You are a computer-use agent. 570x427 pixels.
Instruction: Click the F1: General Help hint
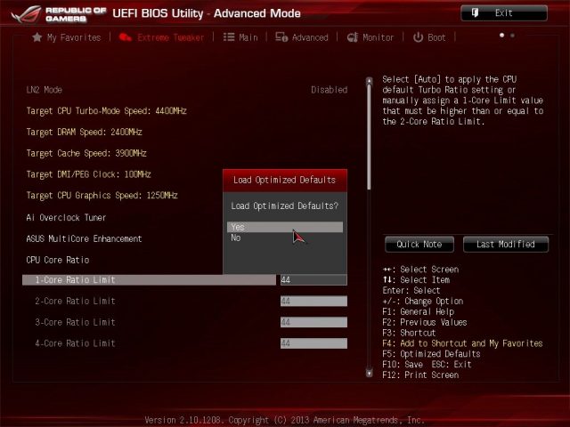click(418, 311)
